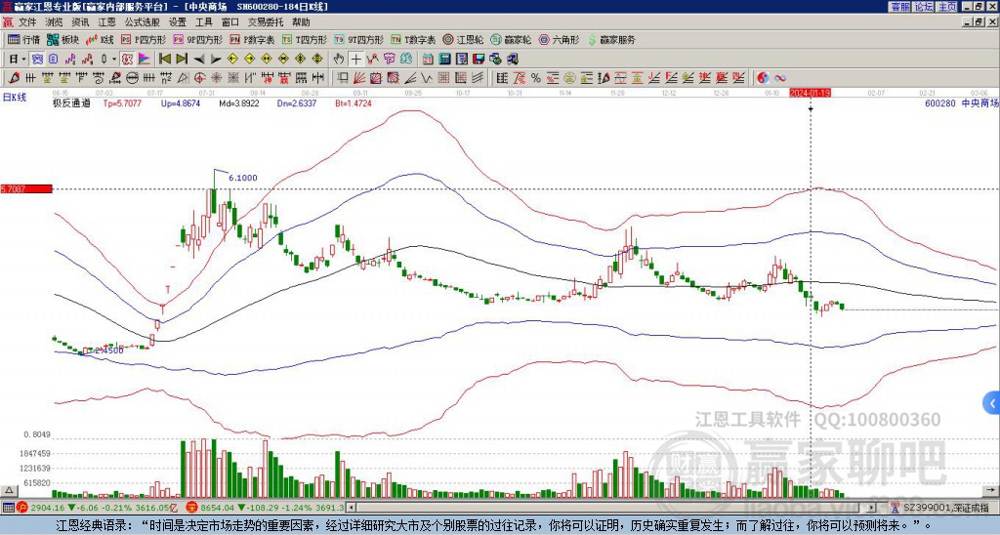This screenshot has height=535, width=1000.
Task: Jump to last bar icon
Action: pyautogui.click(x=181, y=60)
